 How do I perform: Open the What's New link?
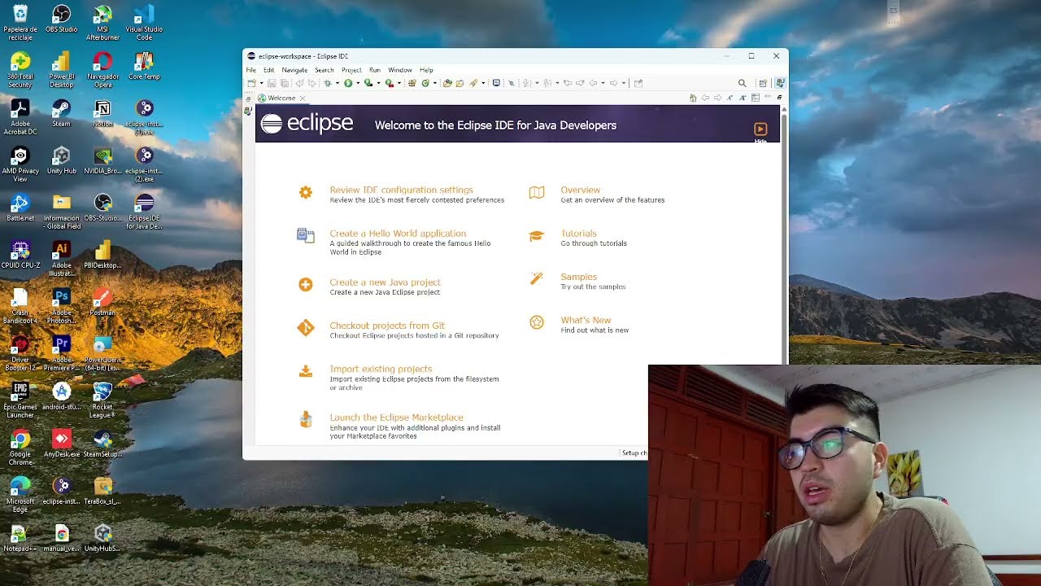pyautogui.click(x=586, y=320)
